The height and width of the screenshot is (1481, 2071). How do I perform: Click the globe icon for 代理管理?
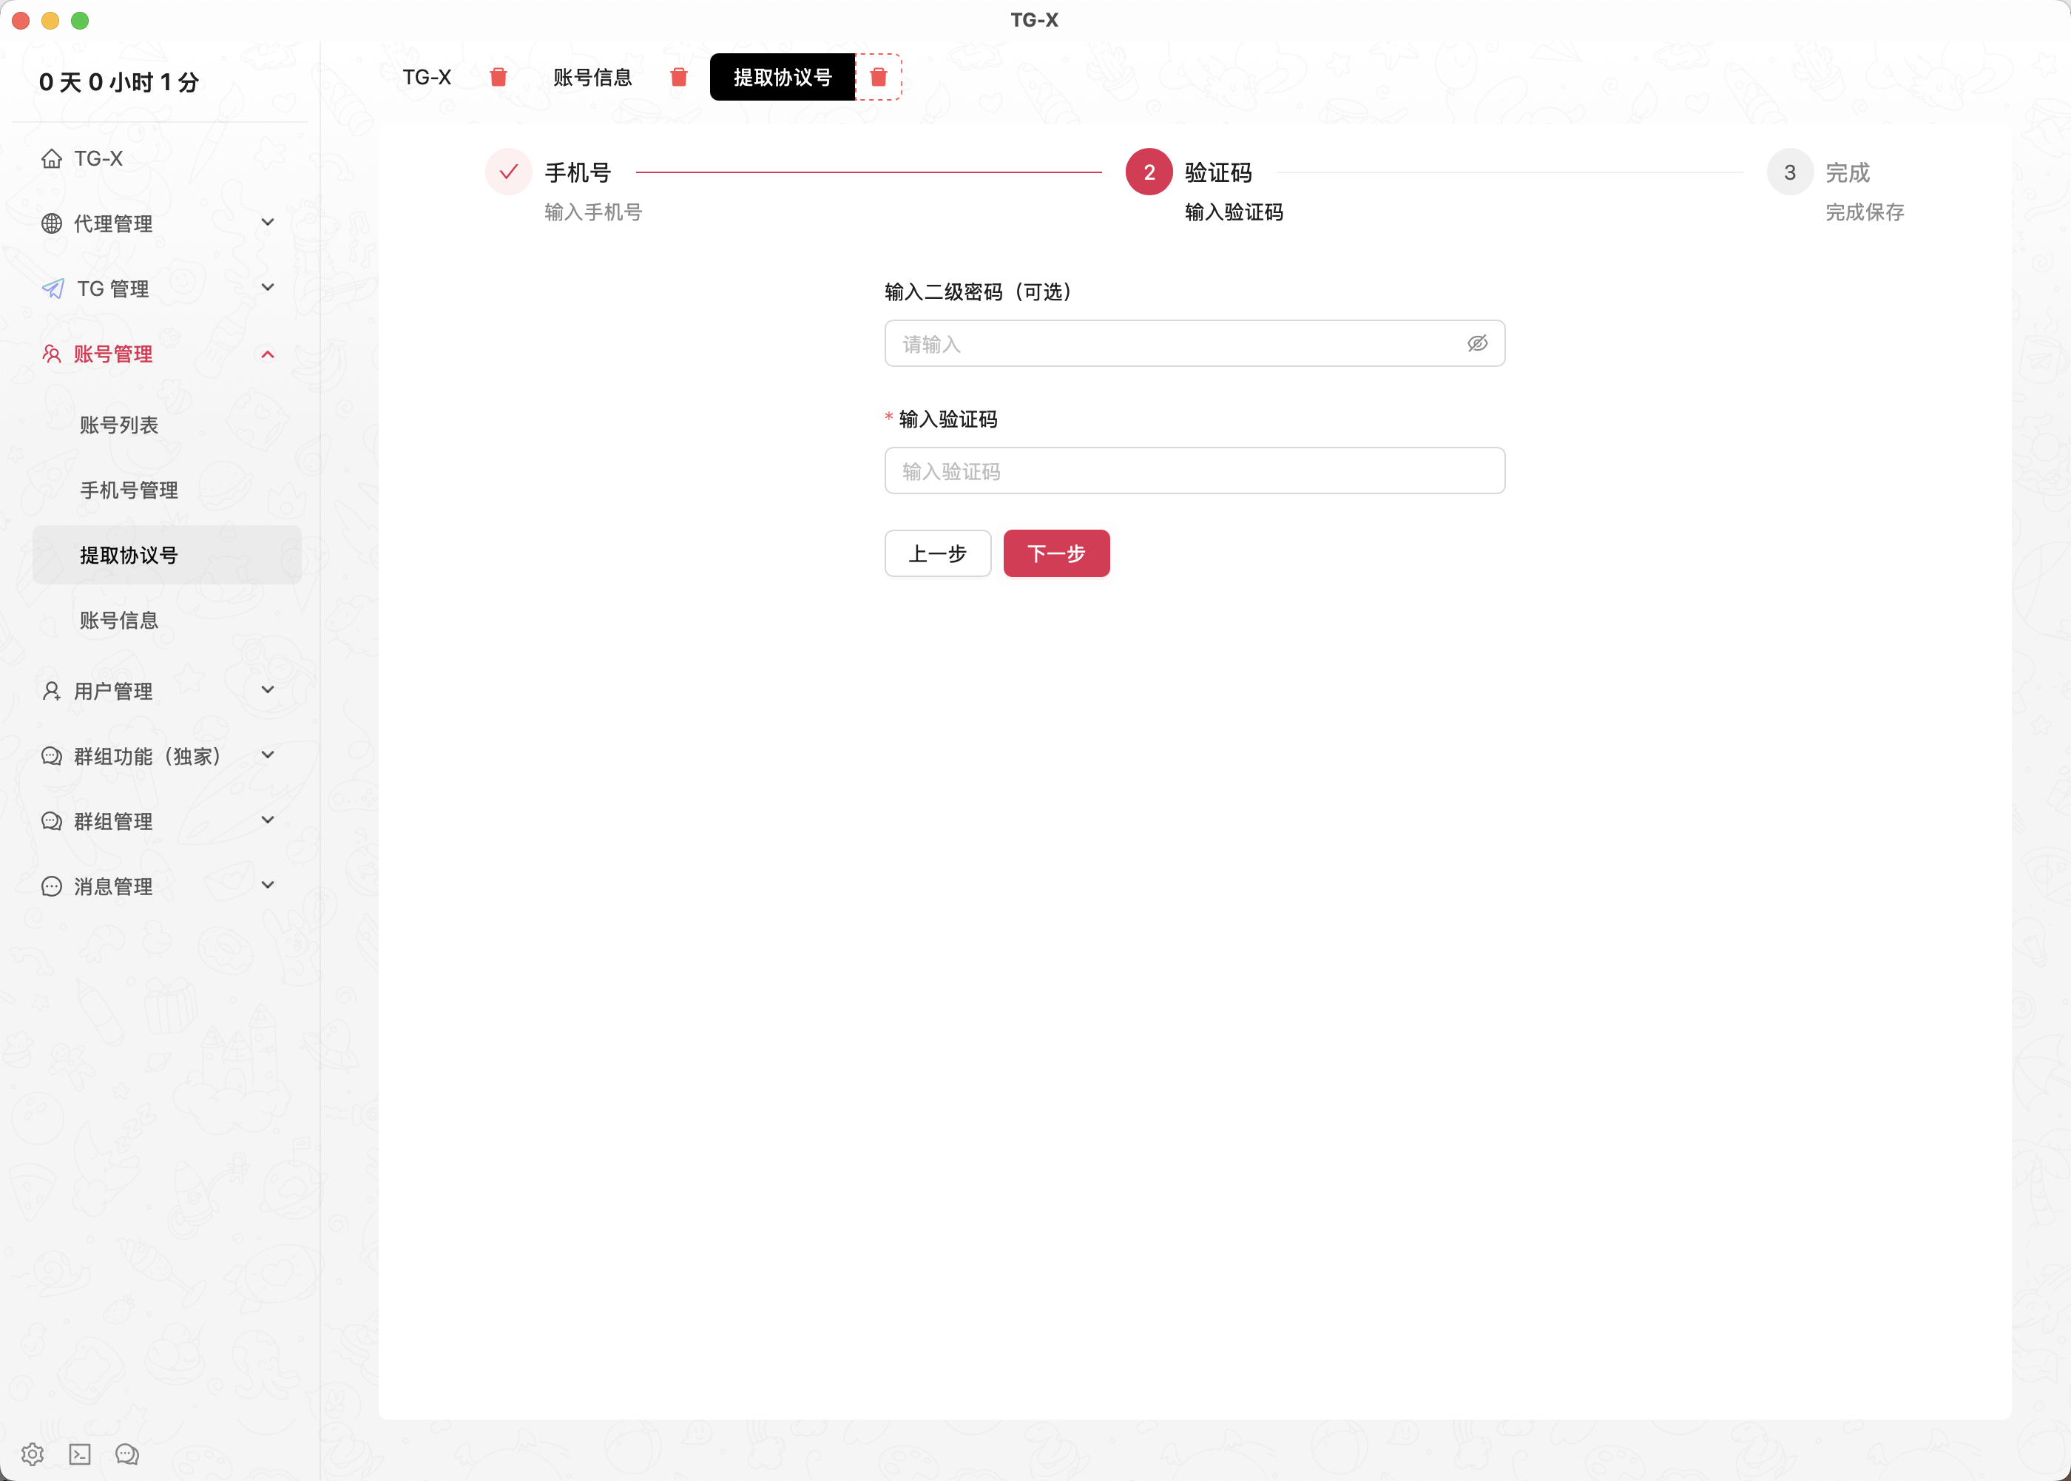click(52, 223)
